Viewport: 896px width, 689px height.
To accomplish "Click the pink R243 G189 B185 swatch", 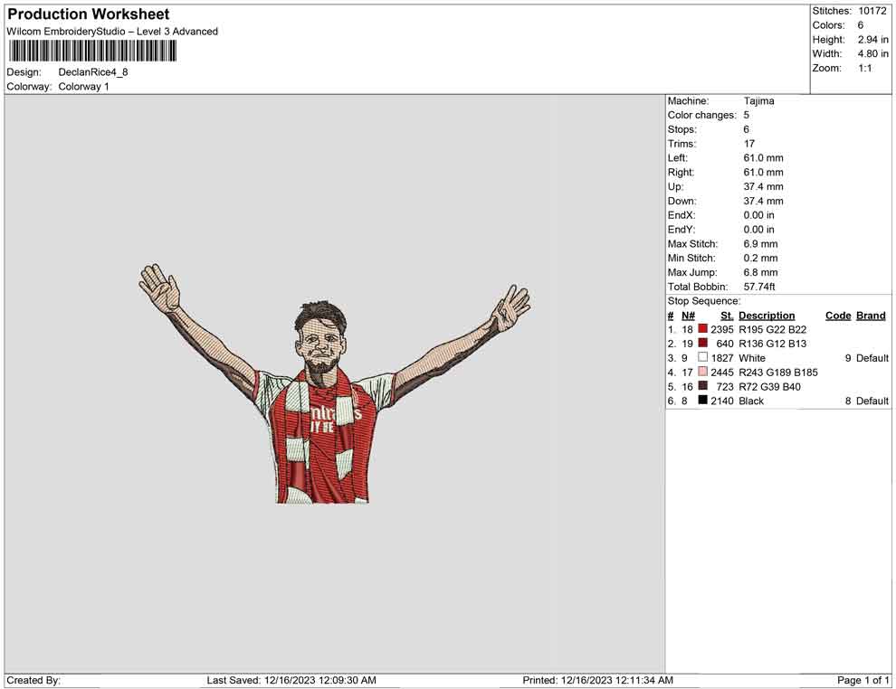I will point(702,372).
